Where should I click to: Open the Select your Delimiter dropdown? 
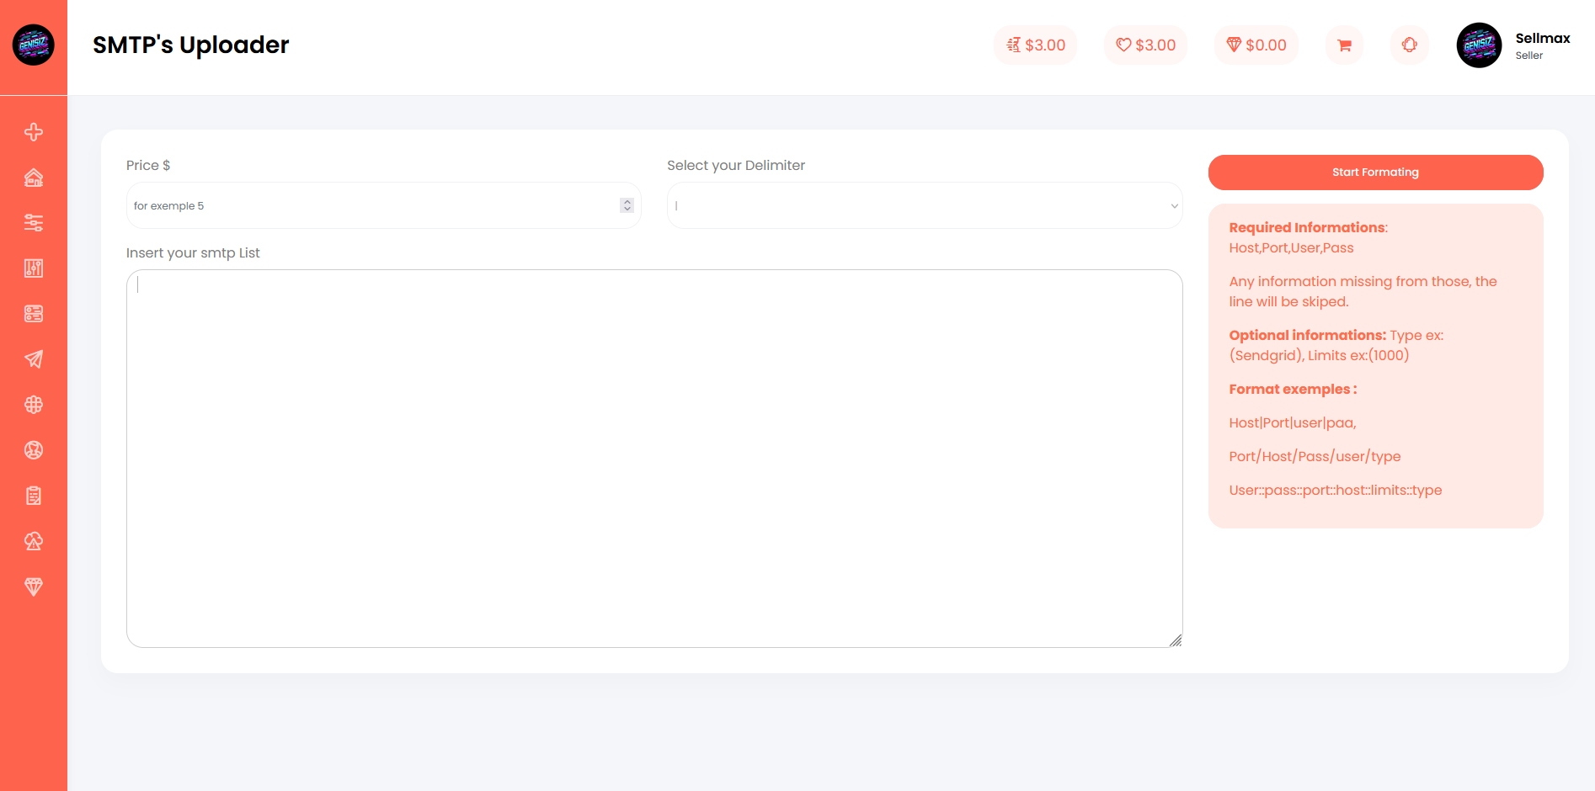tap(924, 206)
